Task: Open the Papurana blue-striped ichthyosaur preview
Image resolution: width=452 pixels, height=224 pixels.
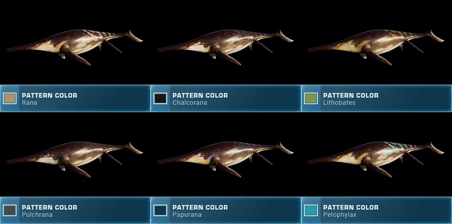Action: click(225, 159)
